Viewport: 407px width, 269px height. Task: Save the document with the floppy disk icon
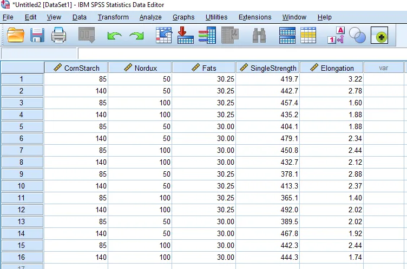click(37, 35)
